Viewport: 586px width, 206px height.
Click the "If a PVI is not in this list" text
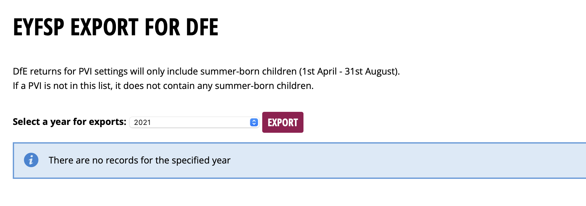(x=62, y=86)
